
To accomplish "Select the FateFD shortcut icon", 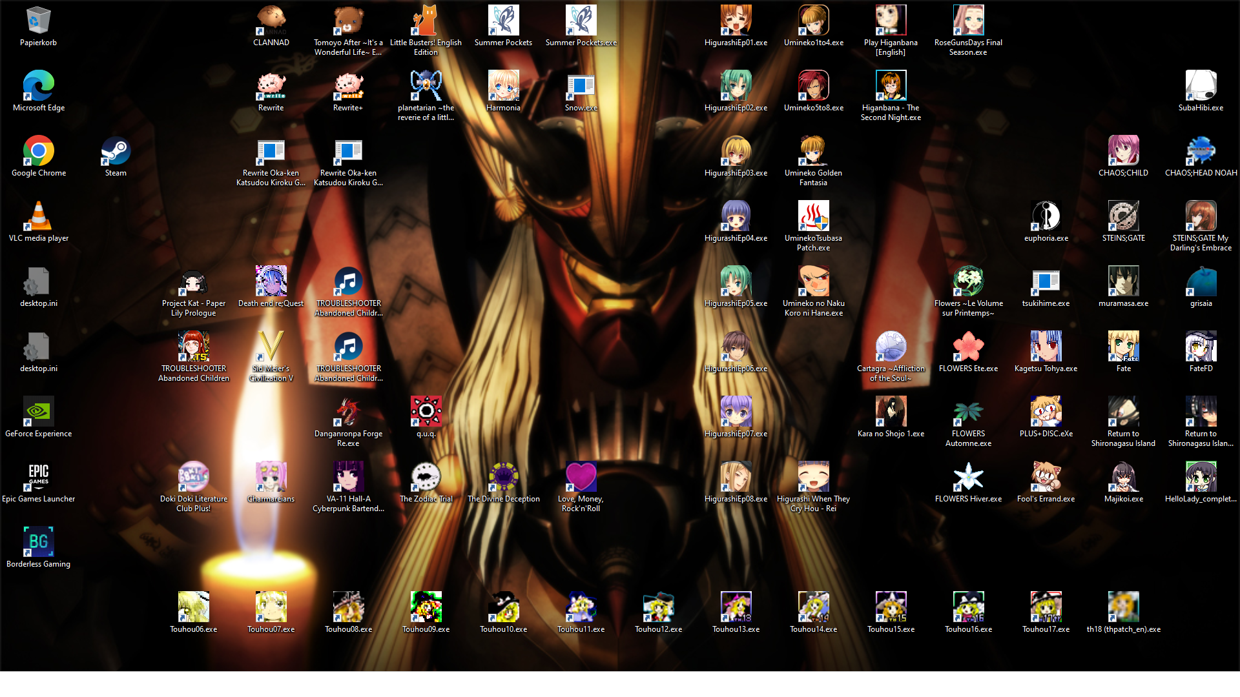I will pyautogui.click(x=1201, y=347).
